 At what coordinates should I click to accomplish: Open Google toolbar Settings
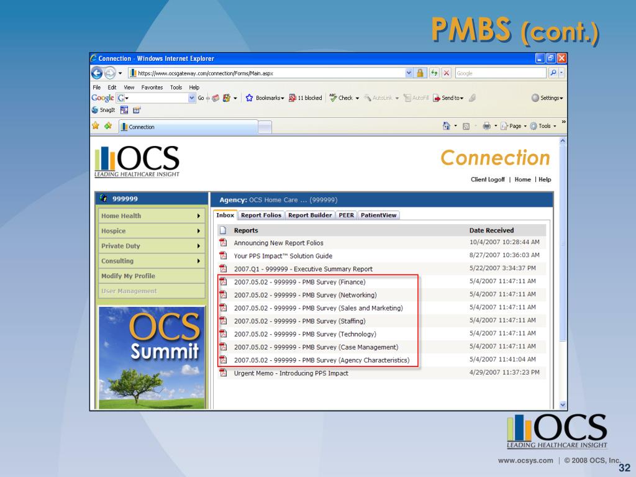tap(547, 98)
